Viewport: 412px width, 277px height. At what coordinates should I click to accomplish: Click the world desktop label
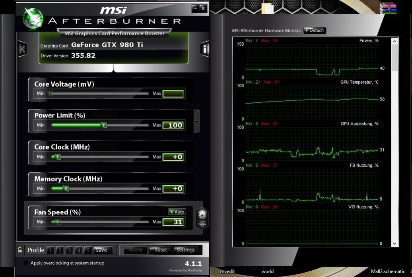[x=268, y=271]
